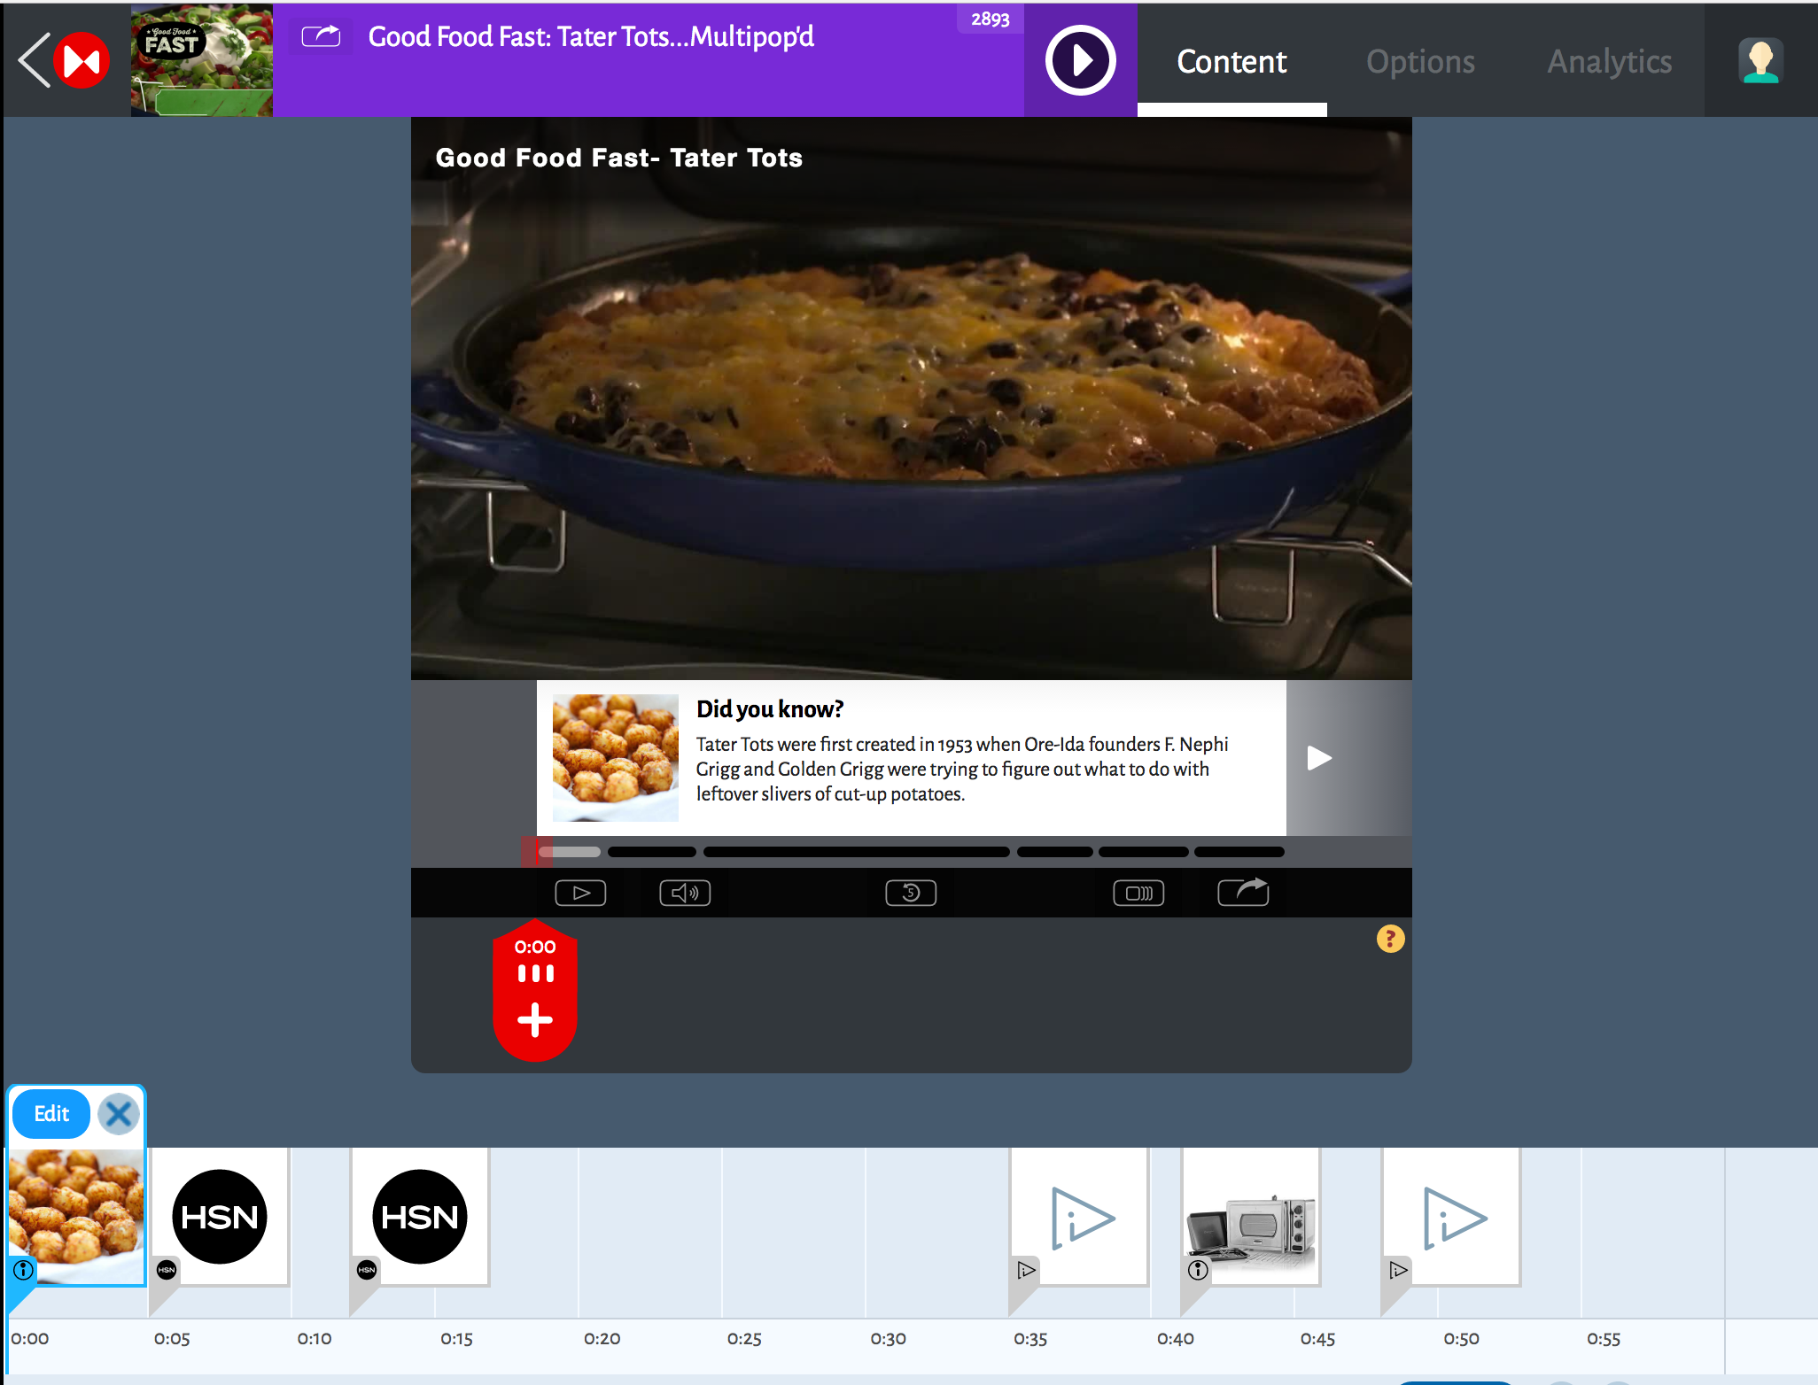1818x1385 pixels.
Task: Remove the selected pop with X
Action: [x=119, y=1114]
